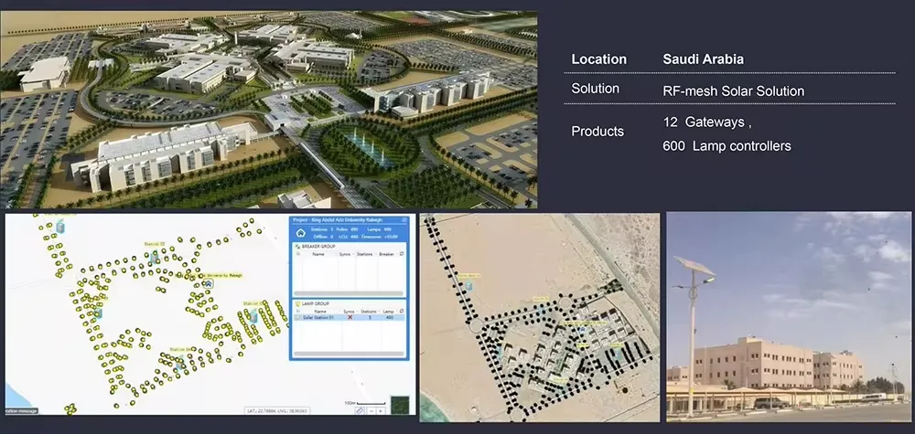This screenshot has height=434, width=915.
Task: Click refresh icon in Breaker Group column header
Action: pos(403,255)
